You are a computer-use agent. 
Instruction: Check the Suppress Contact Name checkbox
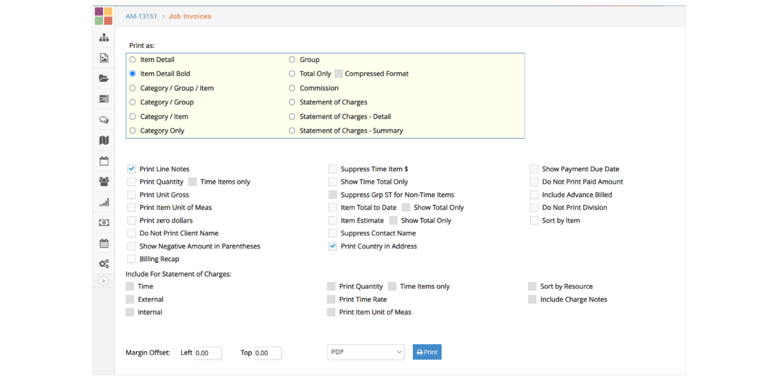pos(333,233)
